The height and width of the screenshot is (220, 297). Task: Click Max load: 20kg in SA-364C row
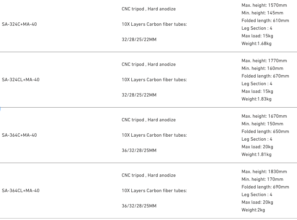257,147
